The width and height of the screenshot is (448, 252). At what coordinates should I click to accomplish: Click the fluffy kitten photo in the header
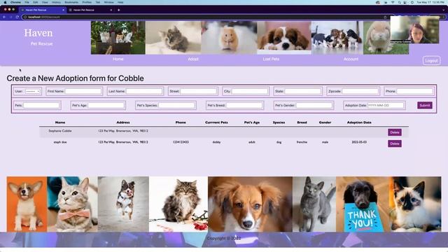click(174, 37)
